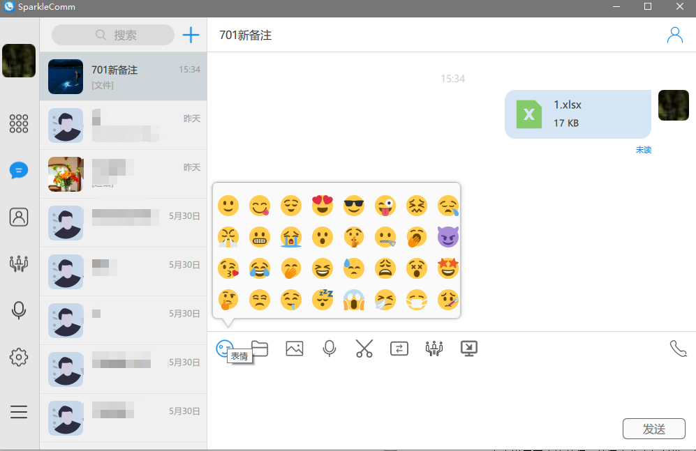The width and height of the screenshot is (696, 451).
Task: Start a voice call with phone icon
Action: click(678, 349)
